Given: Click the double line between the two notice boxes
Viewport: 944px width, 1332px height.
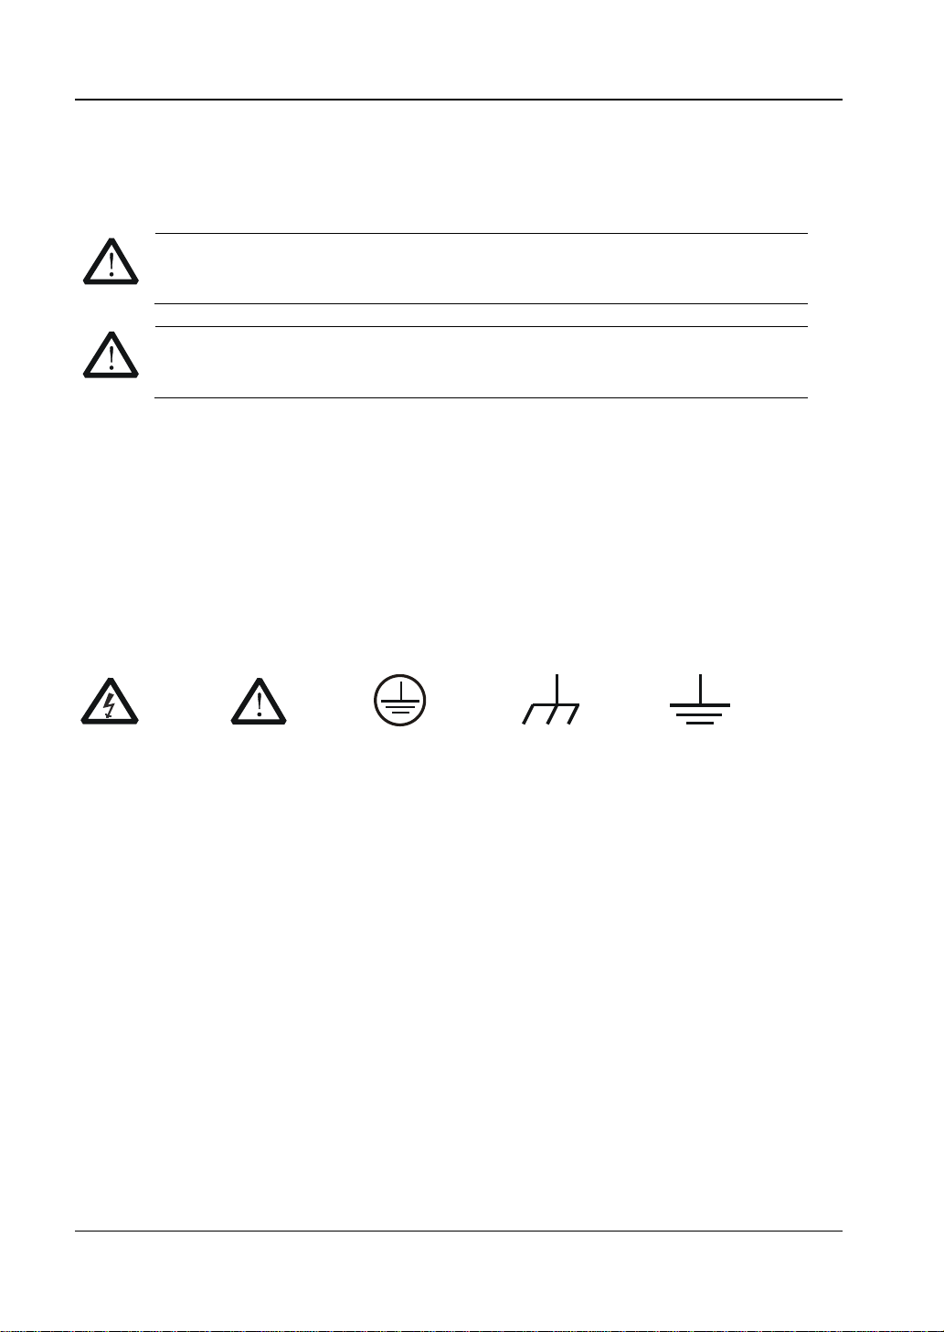Looking at the screenshot, I should point(482,315).
